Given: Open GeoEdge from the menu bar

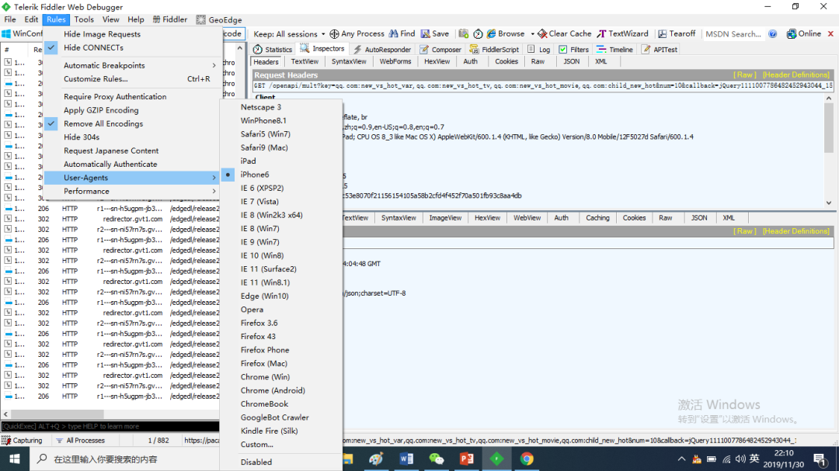Looking at the screenshot, I should point(219,19).
